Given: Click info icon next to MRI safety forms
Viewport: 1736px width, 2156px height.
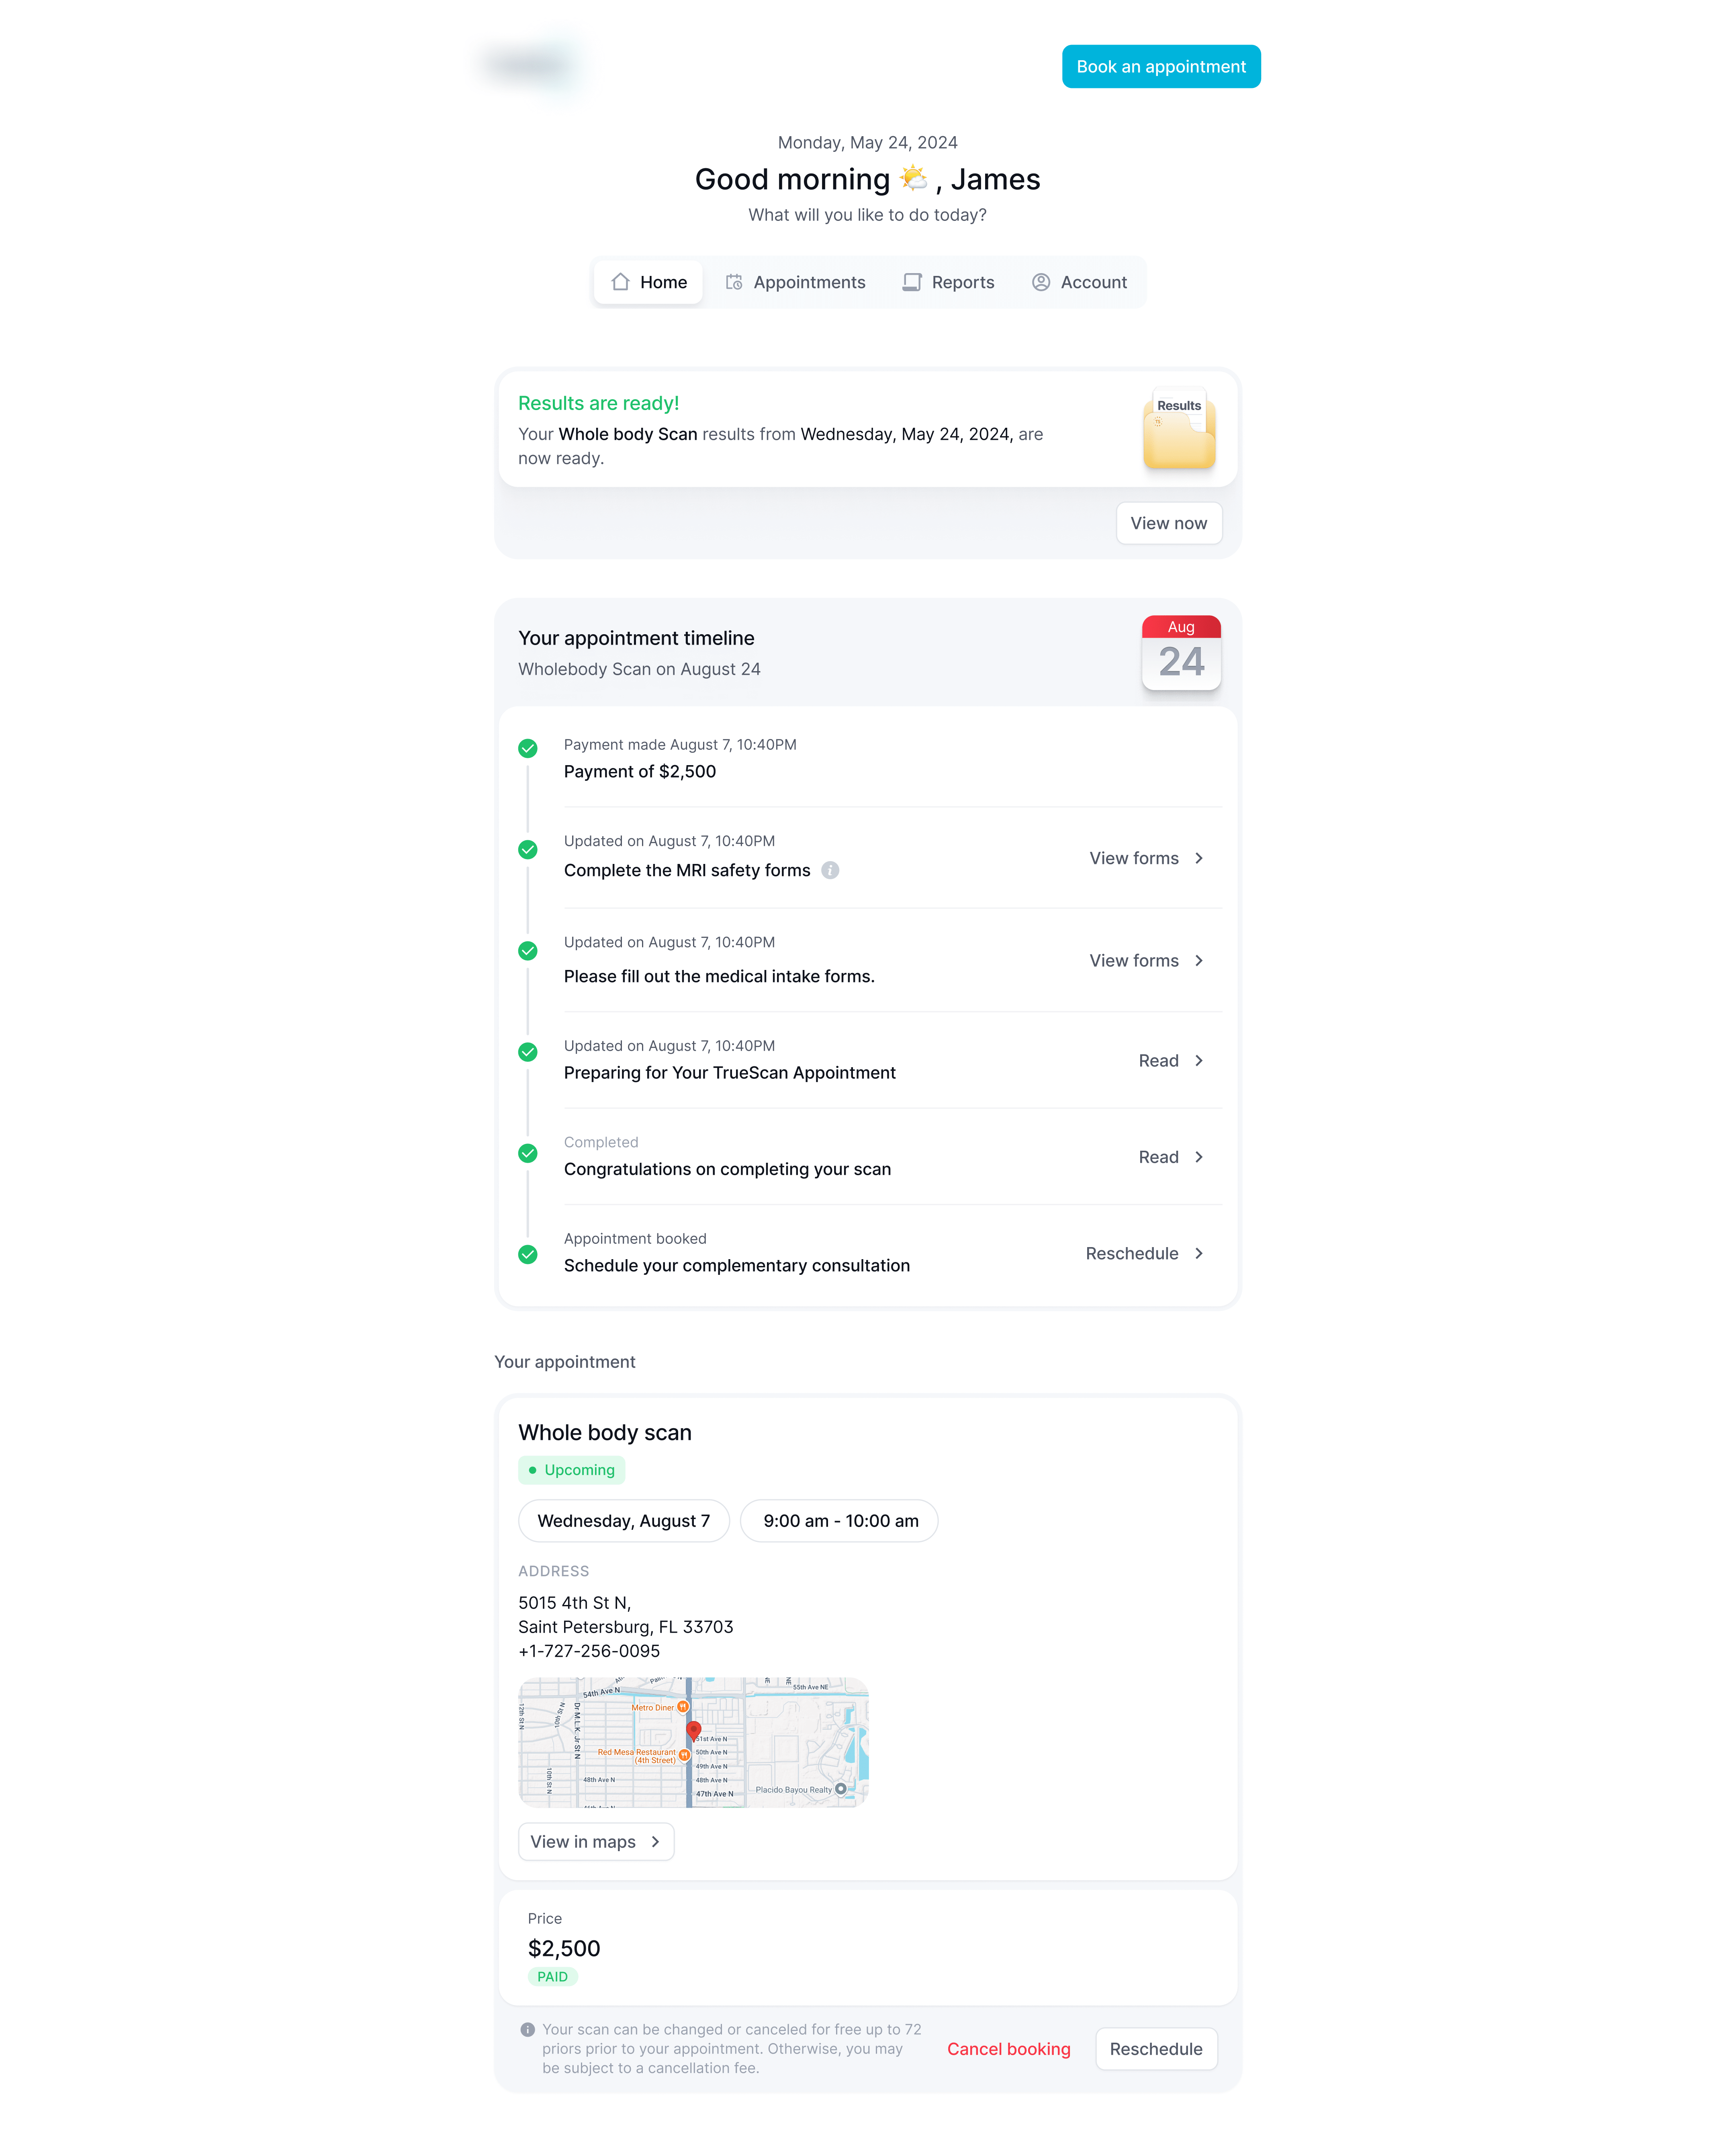Looking at the screenshot, I should [x=830, y=870].
